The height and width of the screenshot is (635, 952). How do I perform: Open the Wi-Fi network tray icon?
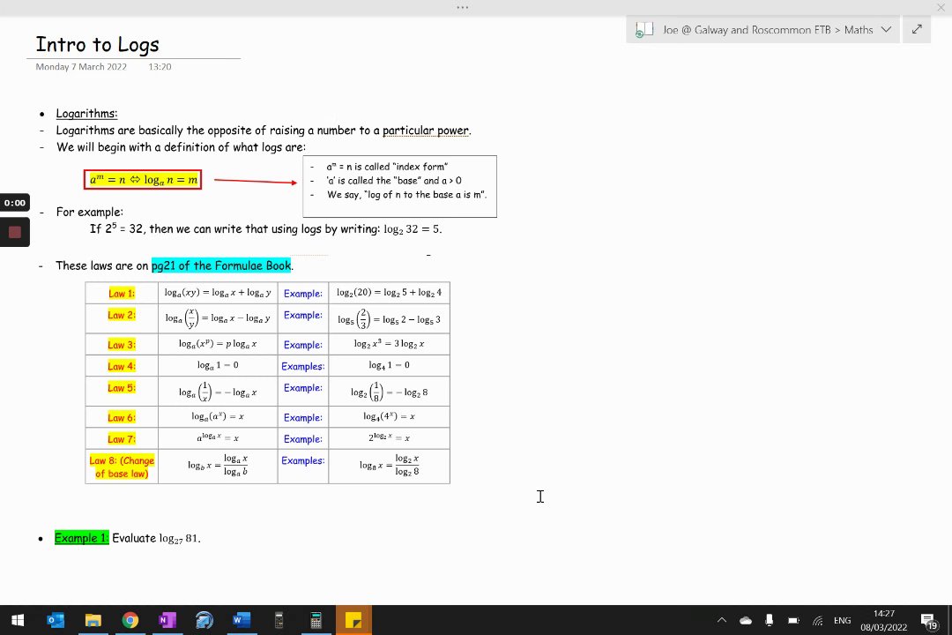pyautogui.click(x=818, y=620)
